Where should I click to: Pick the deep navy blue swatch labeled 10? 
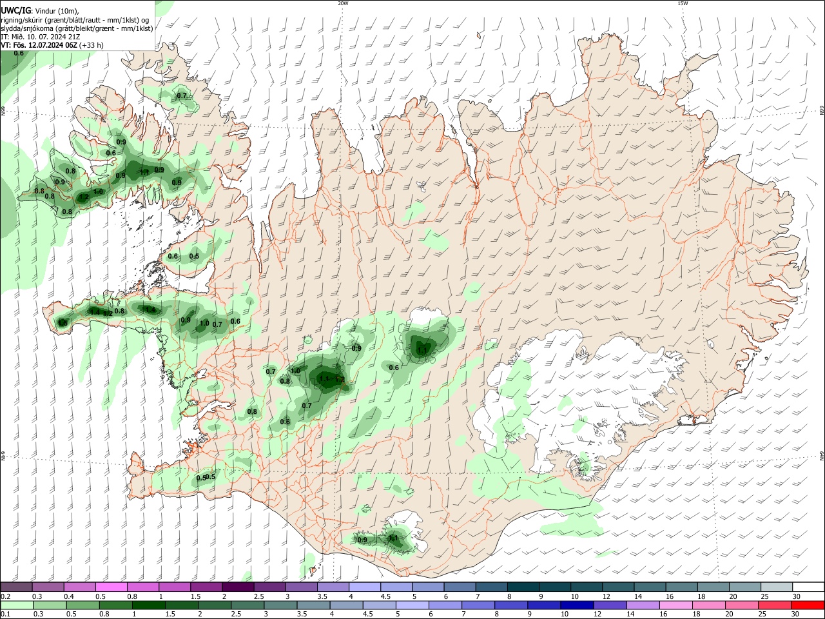(x=576, y=605)
